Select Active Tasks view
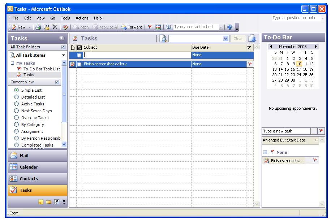 pyautogui.click(x=17, y=104)
